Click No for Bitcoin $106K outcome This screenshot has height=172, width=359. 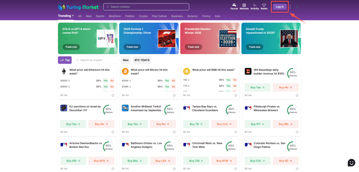[173, 87]
